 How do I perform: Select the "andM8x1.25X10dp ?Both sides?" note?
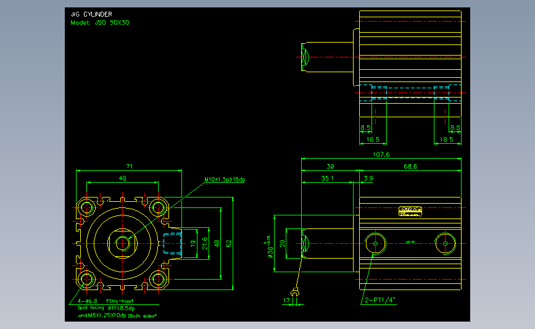(117, 315)
